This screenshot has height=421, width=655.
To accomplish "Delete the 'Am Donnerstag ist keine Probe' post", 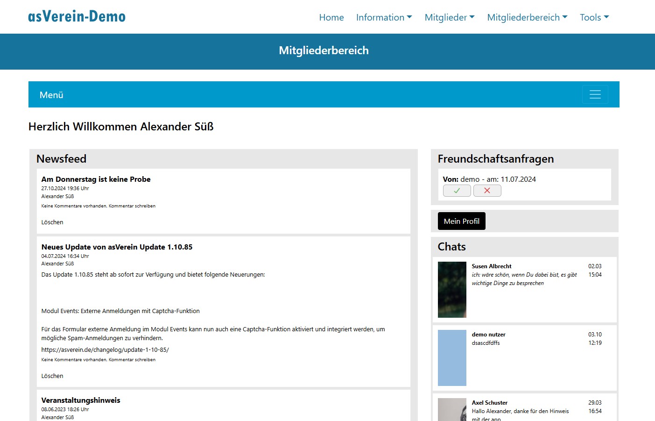I will [x=52, y=222].
